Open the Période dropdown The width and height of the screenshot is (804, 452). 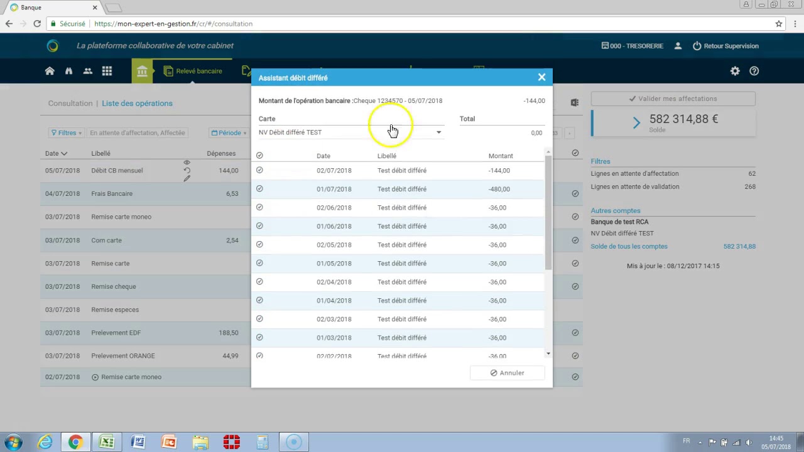click(x=230, y=132)
